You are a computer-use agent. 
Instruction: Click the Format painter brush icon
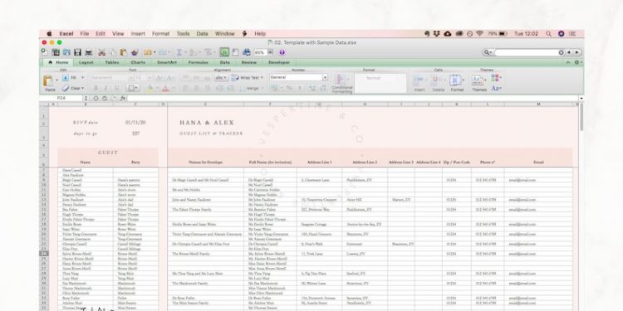click(x=135, y=52)
